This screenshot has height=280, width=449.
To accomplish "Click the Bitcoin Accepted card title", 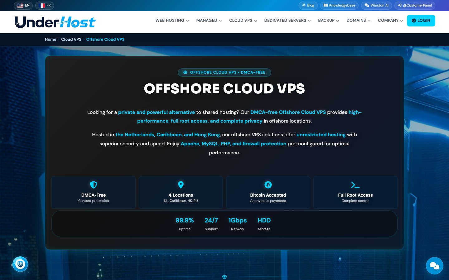I will (268, 195).
